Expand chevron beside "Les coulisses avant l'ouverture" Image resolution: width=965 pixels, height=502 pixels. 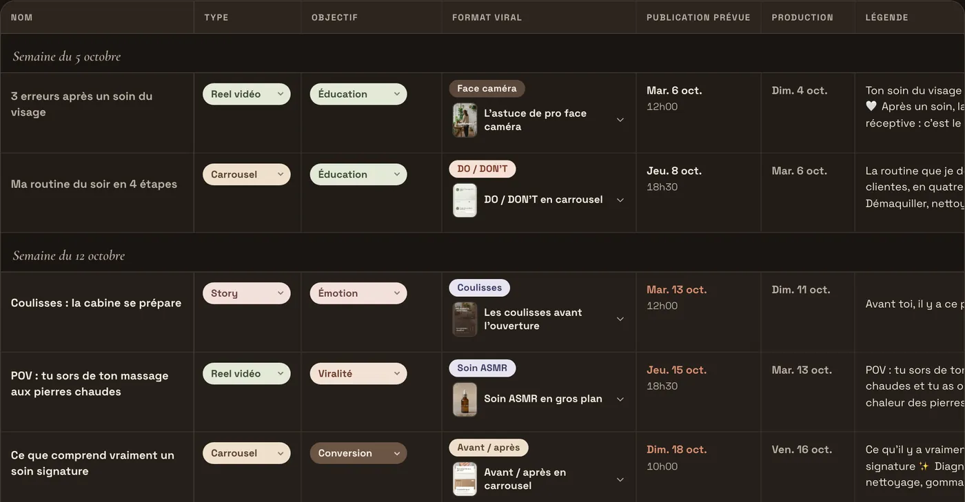620,319
